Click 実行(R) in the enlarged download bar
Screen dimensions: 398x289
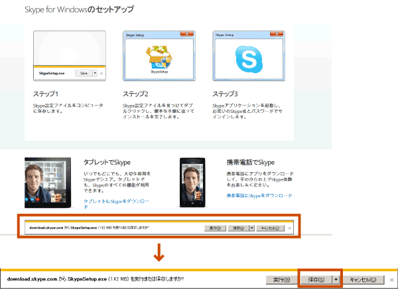[281, 280]
